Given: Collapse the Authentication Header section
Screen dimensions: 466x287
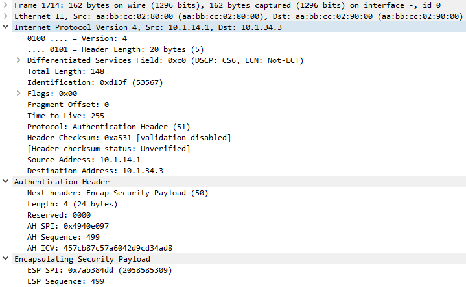Looking at the screenshot, I should tap(6, 182).
